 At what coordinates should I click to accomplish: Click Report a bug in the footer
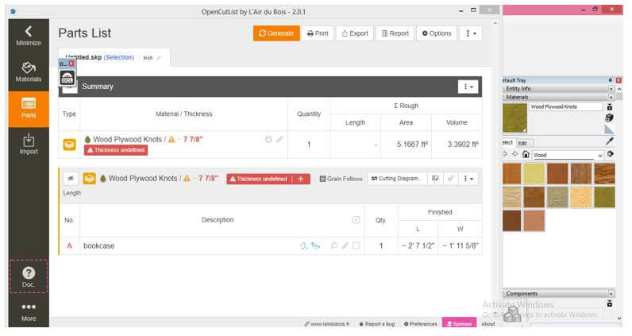click(377, 323)
